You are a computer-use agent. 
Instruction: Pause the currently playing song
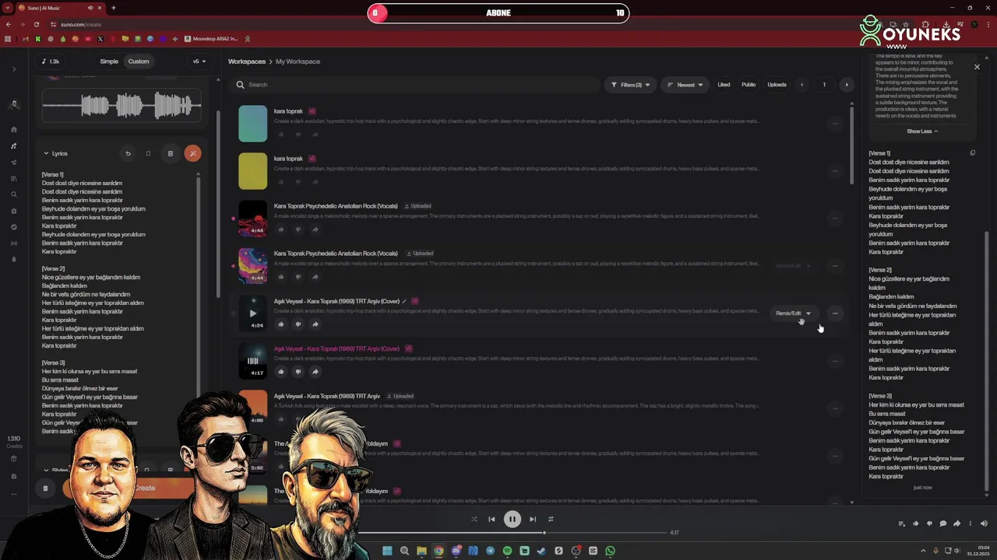(x=512, y=519)
